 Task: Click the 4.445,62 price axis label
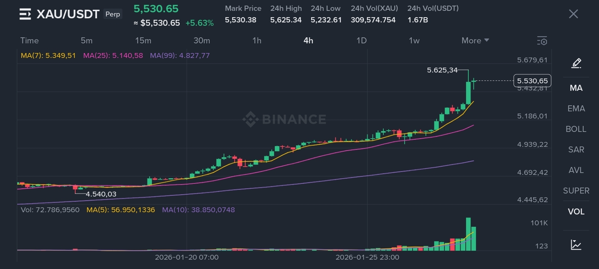[532, 200]
